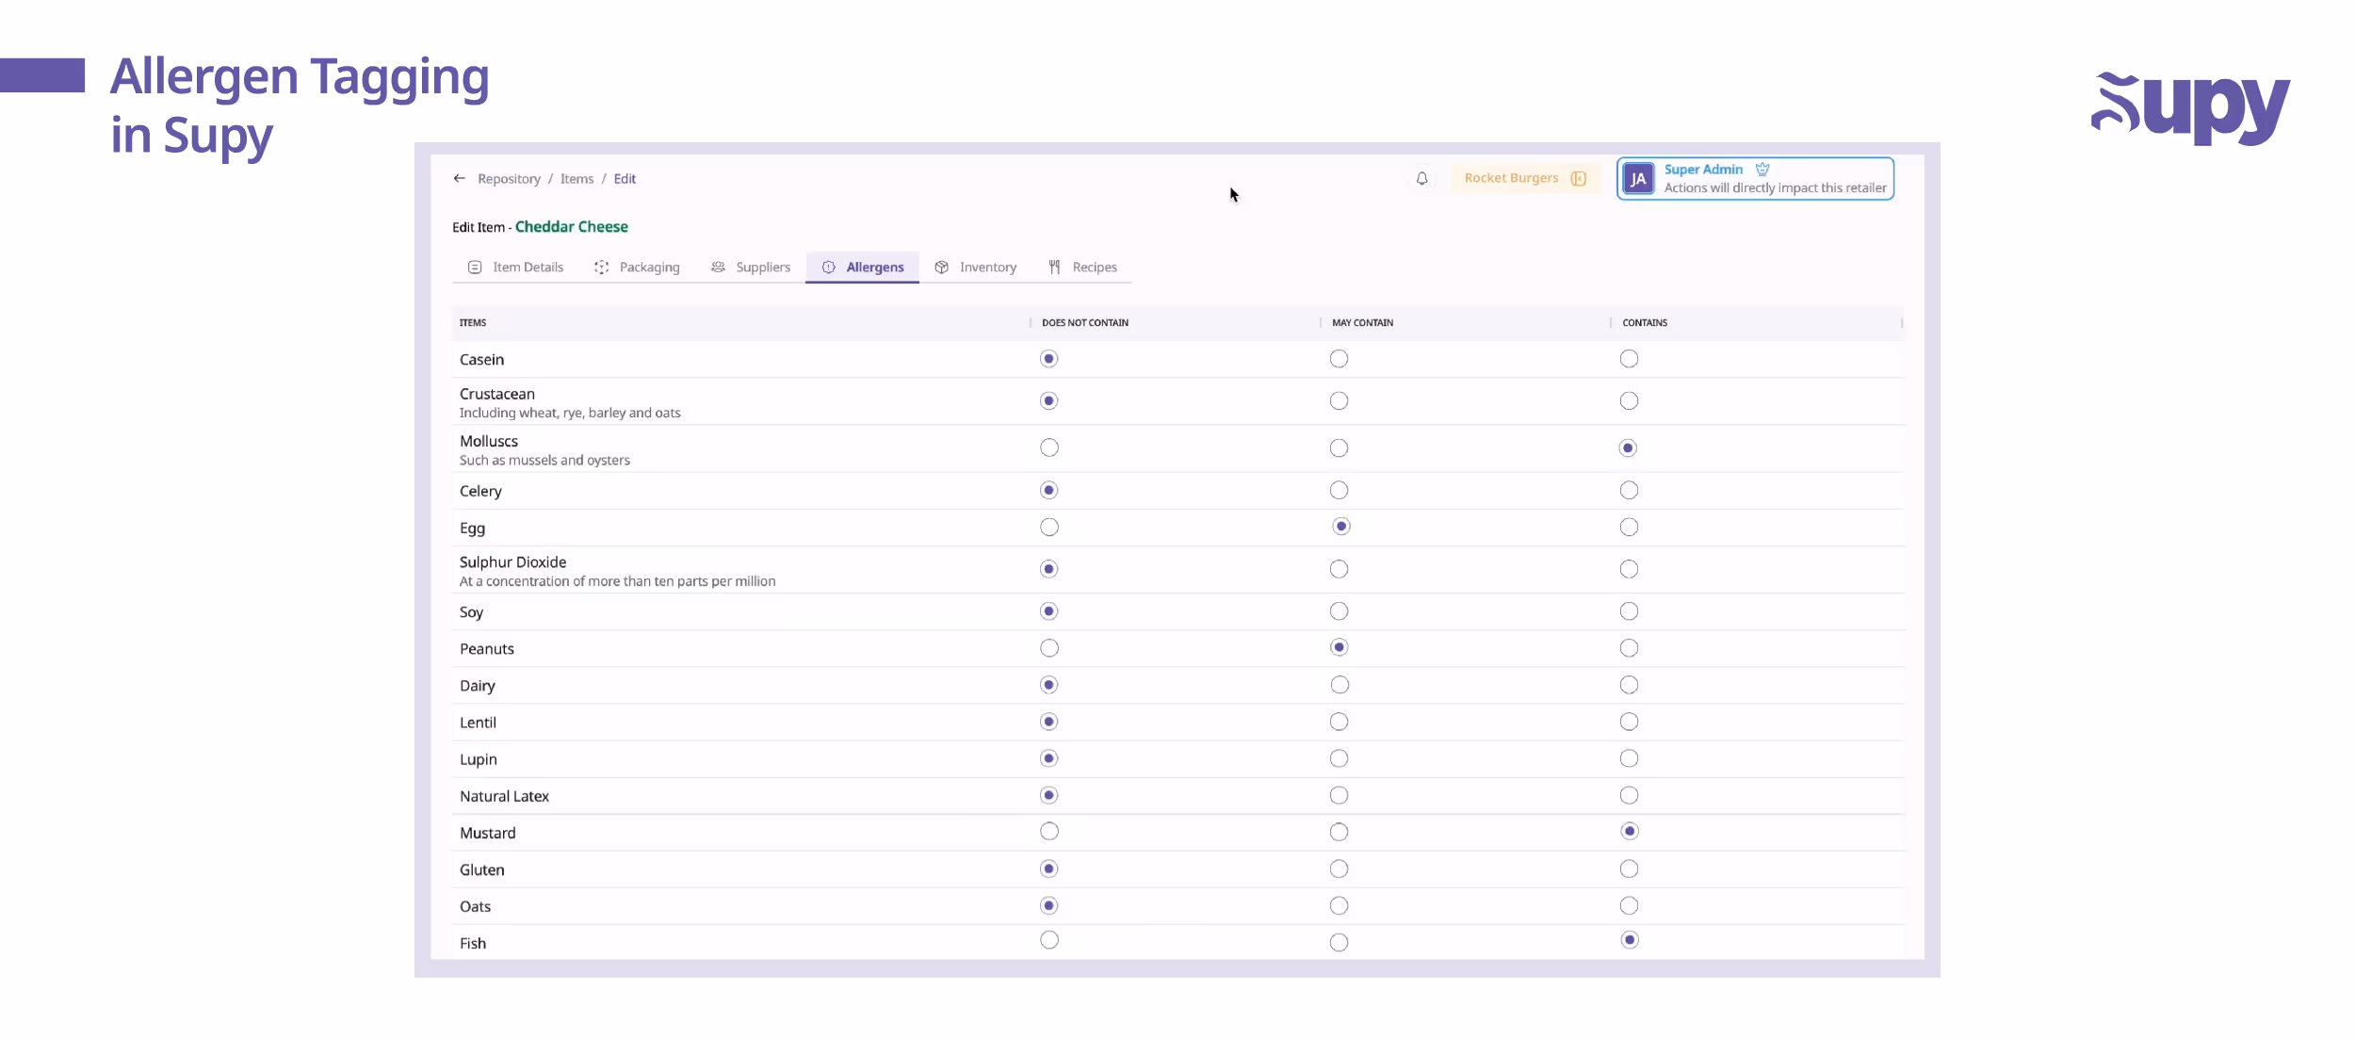Open the notifications bell
The image size is (2355, 1040).
click(x=1421, y=178)
